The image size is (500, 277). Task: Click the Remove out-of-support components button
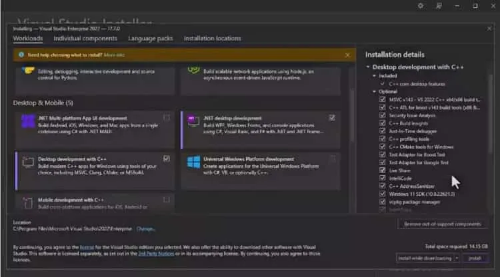[x=442, y=224]
